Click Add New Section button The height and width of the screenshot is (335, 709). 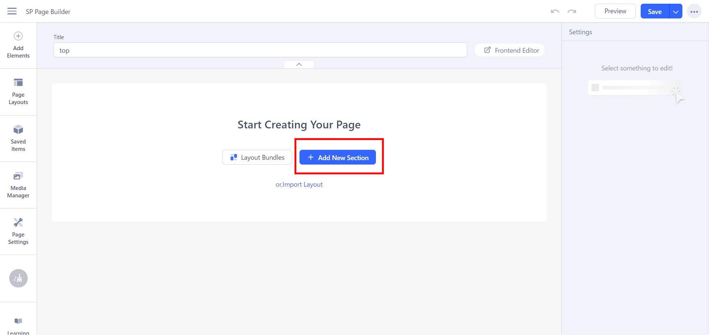tap(338, 158)
